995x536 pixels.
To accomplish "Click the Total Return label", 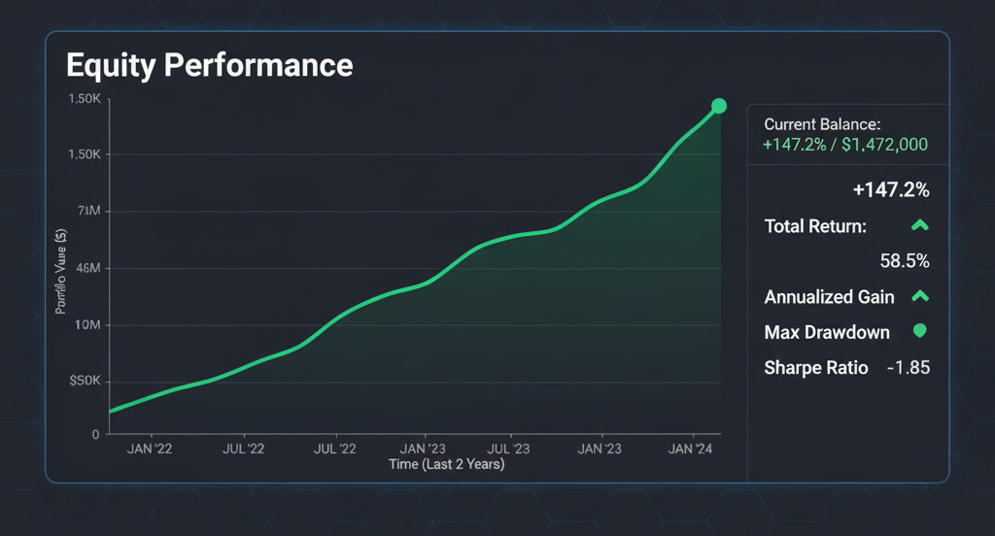I will click(815, 226).
